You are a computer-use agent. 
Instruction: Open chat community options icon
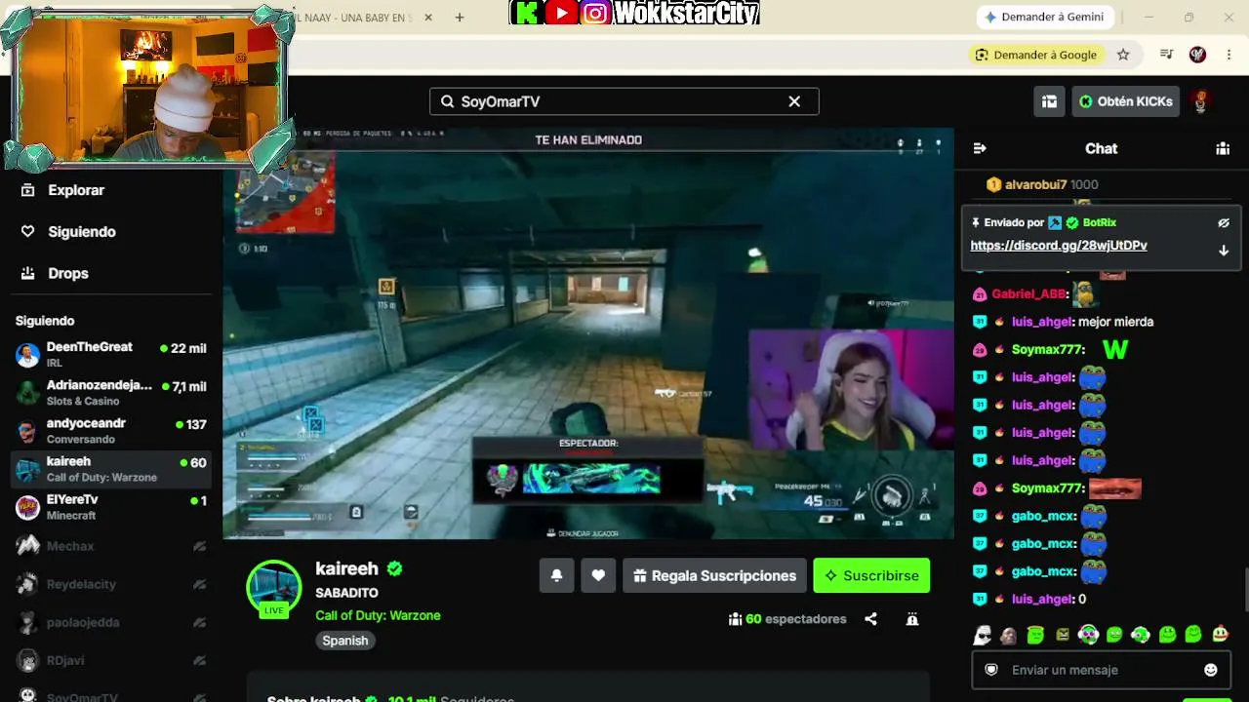[1223, 148]
